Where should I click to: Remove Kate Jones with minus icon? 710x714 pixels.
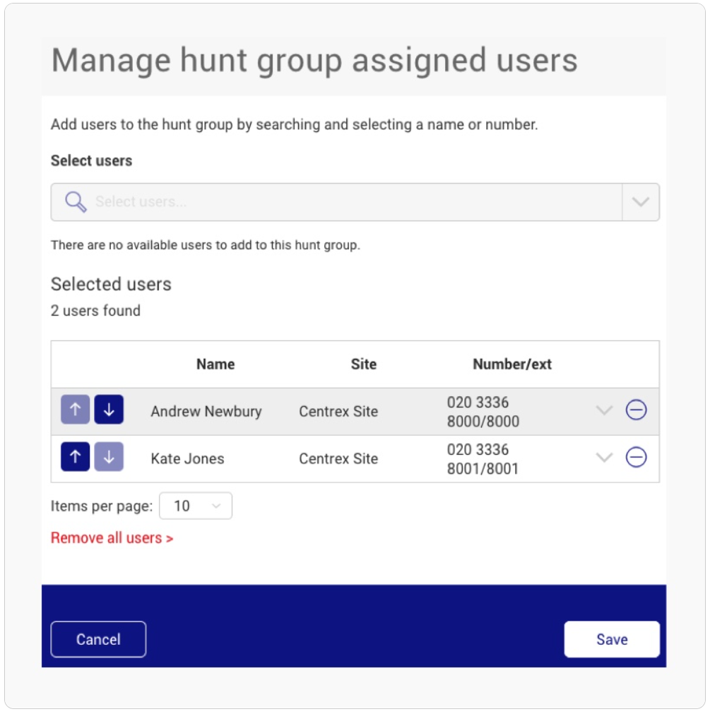[637, 457]
